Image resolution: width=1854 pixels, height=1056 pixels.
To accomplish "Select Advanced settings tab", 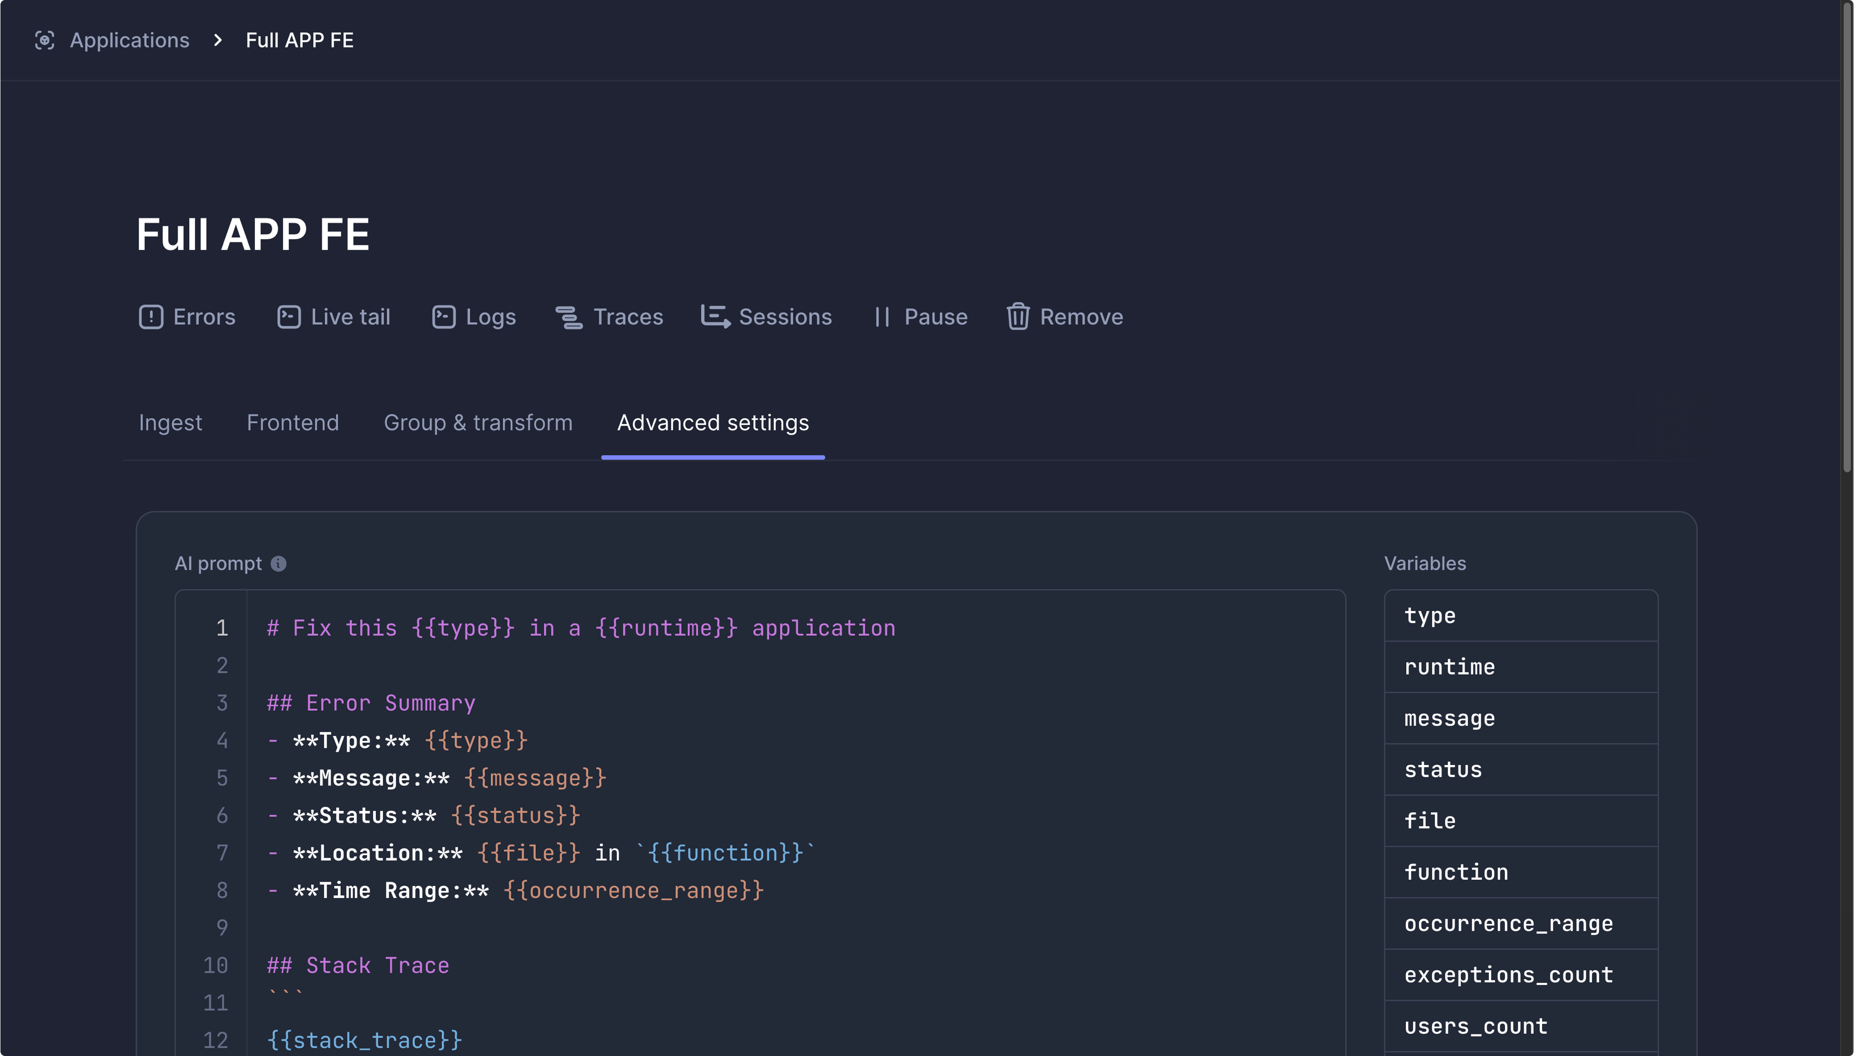I will tap(713, 423).
